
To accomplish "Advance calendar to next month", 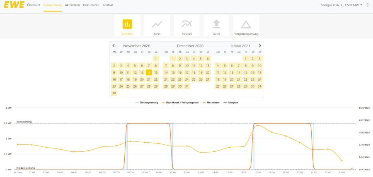I will (260, 45).
